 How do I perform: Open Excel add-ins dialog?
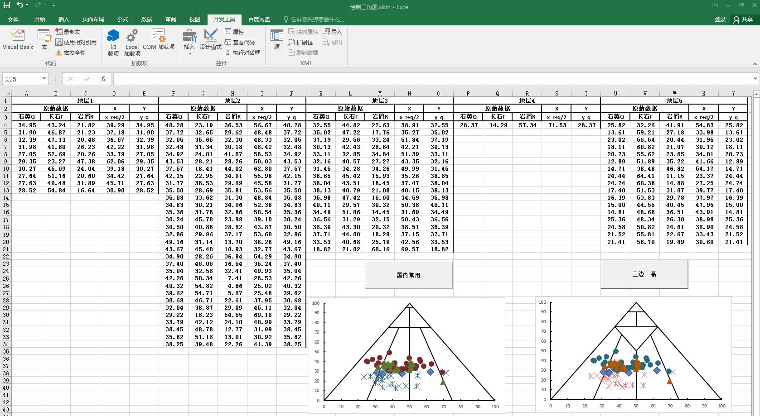pyautogui.click(x=132, y=43)
